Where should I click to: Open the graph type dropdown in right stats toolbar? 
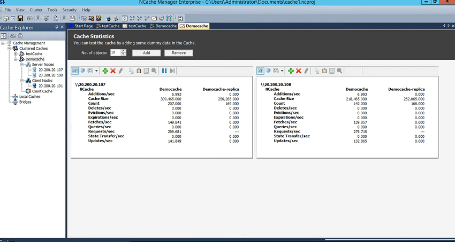[x=282, y=71]
